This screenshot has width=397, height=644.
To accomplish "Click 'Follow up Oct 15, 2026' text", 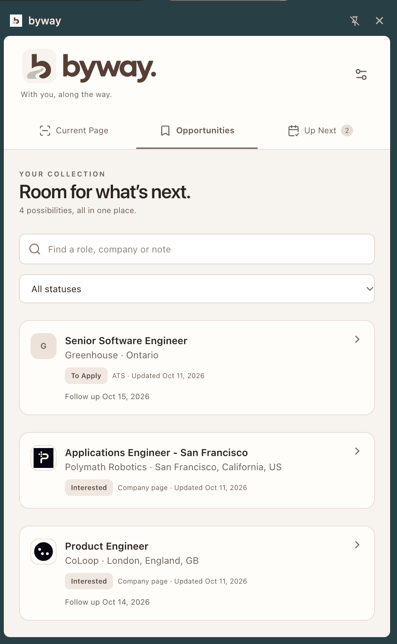I will coord(107,396).
